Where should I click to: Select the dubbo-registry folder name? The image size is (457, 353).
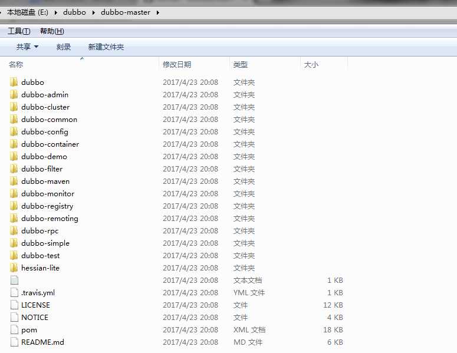coord(47,206)
